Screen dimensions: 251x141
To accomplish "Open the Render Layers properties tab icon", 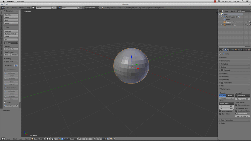I will [228, 50].
